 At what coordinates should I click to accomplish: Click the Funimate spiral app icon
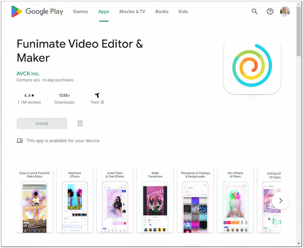click(x=252, y=66)
